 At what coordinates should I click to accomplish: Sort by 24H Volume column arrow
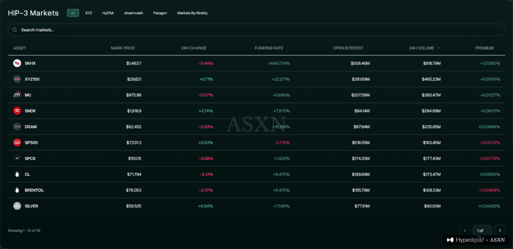439,48
